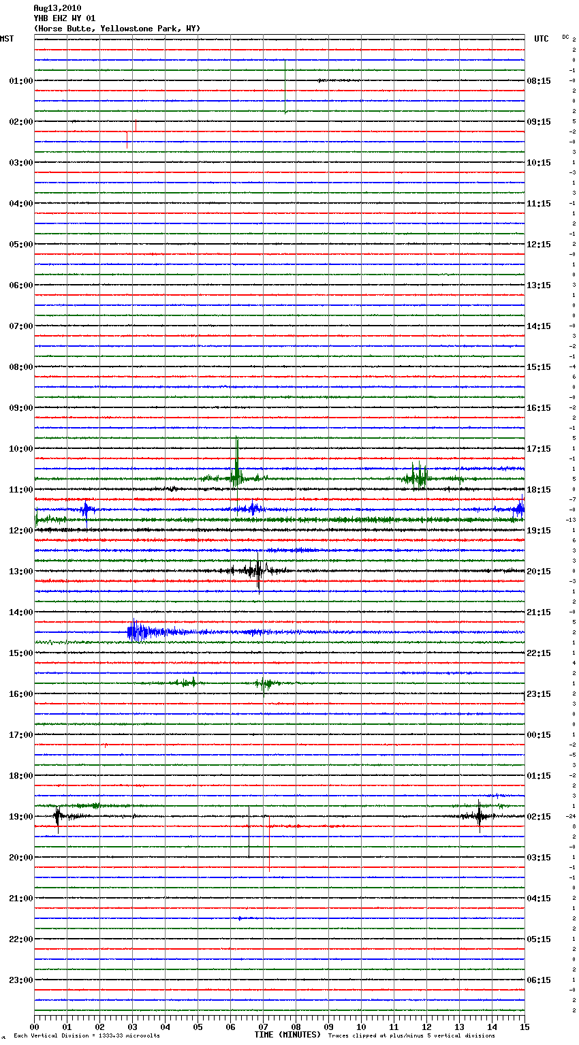Click the tall green spike before minute 08
The image size is (579, 1045).
point(285,87)
